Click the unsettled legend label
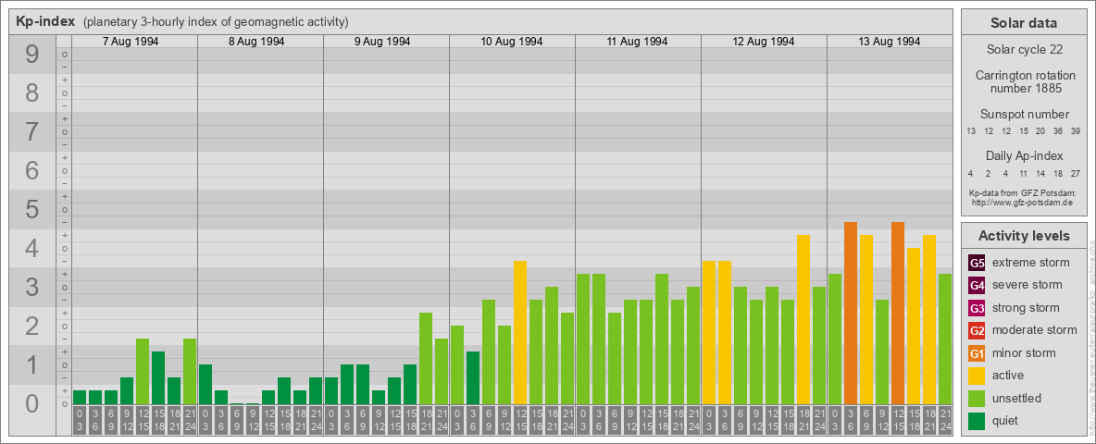Screen dimensions: 1096x444 [x=1017, y=398]
